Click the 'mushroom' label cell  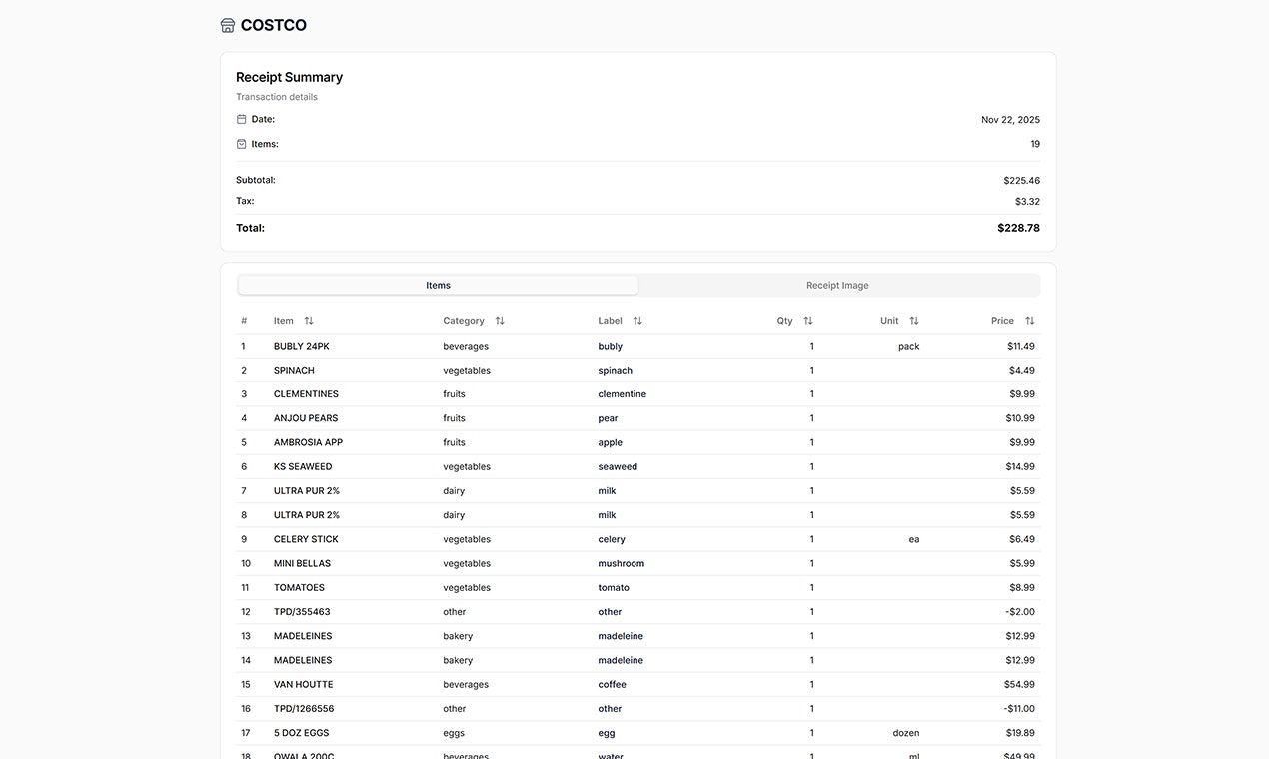click(x=621, y=563)
